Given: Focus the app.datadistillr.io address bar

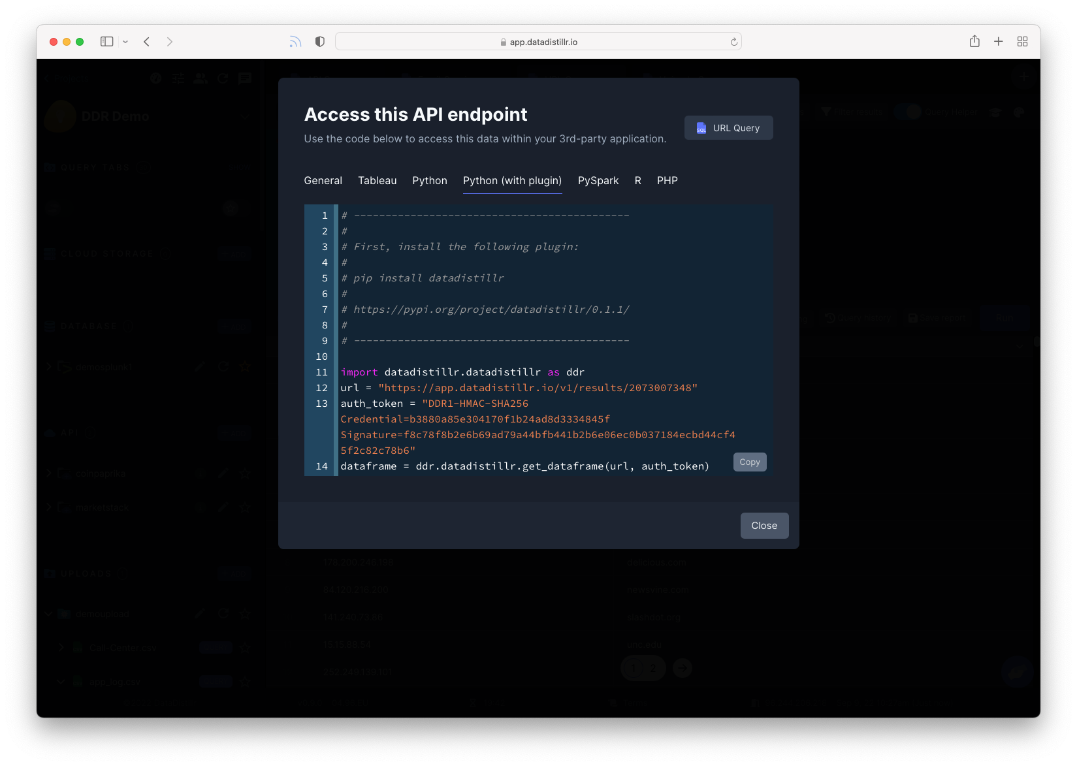Looking at the screenshot, I should click(538, 42).
